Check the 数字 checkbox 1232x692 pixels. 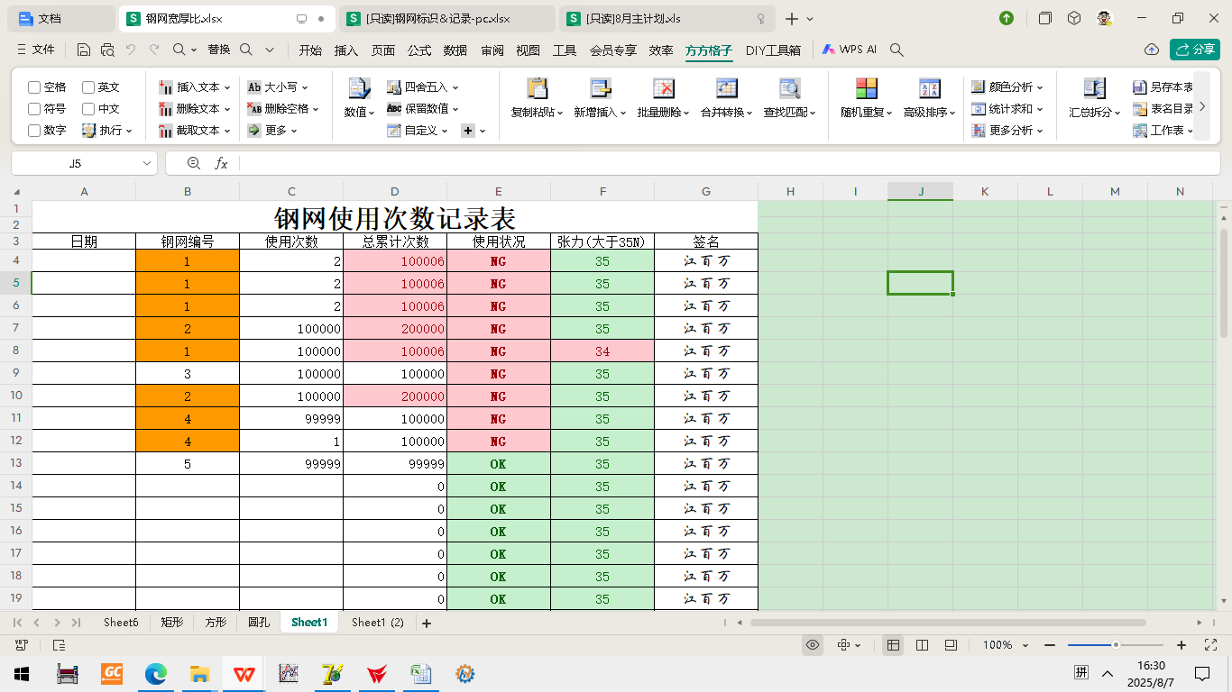pyautogui.click(x=34, y=131)
